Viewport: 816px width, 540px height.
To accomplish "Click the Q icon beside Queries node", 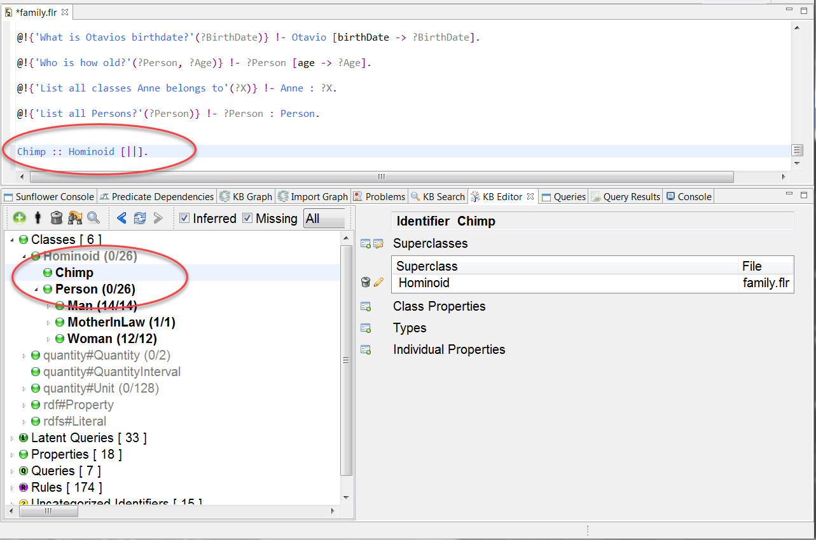I will tap(24, 471).
